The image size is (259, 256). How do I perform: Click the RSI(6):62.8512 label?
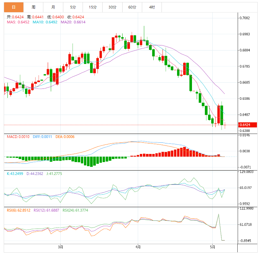[x=19, y=210]
